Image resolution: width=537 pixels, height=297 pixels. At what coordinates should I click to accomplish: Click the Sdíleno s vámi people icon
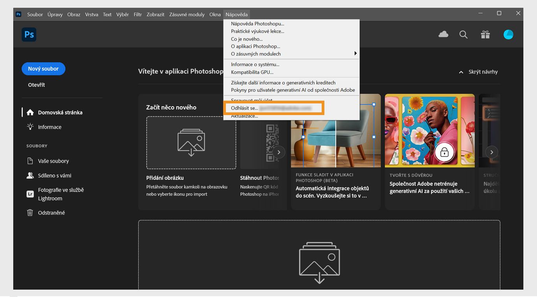30,175
